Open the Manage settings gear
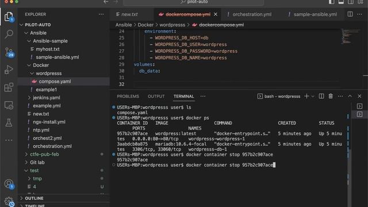 9,201
